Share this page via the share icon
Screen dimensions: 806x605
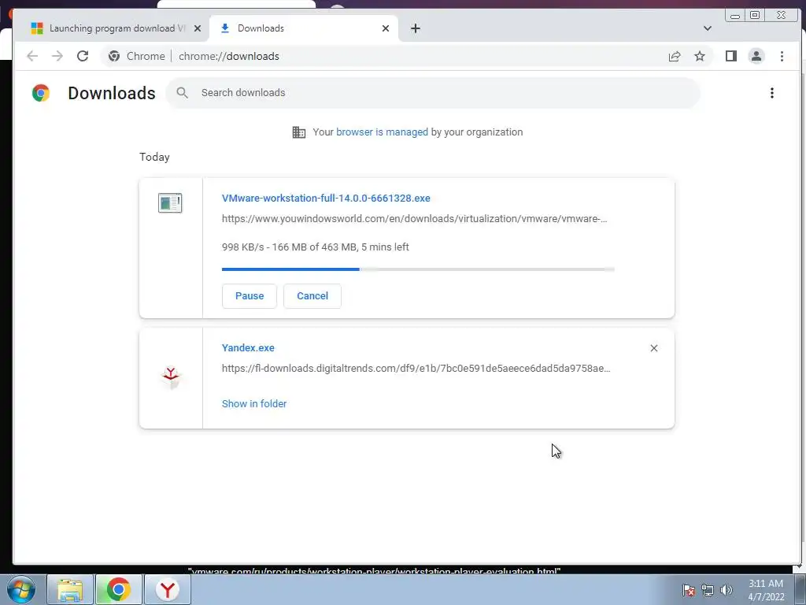pyautogui.click(x=675, y=56)
